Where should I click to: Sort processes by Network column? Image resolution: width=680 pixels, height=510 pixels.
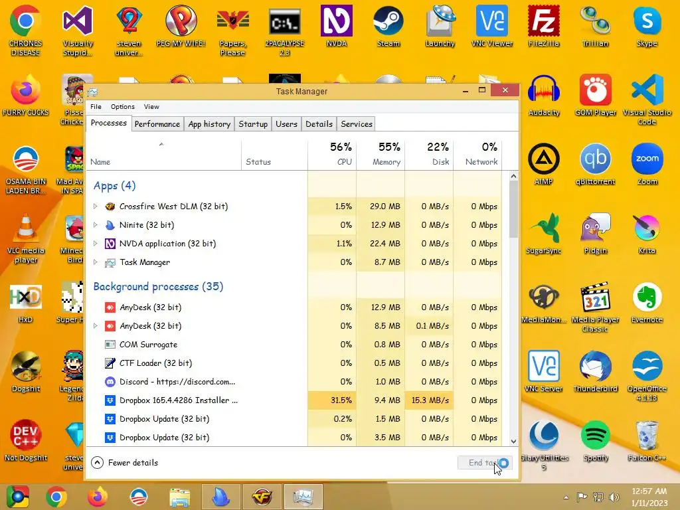pos(477,154)
